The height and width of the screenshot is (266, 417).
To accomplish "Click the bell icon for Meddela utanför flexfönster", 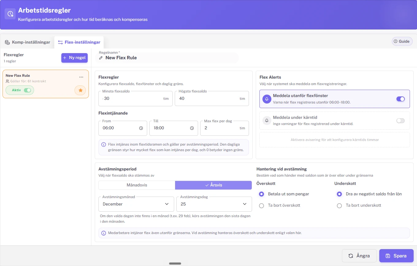I will 267,99.
